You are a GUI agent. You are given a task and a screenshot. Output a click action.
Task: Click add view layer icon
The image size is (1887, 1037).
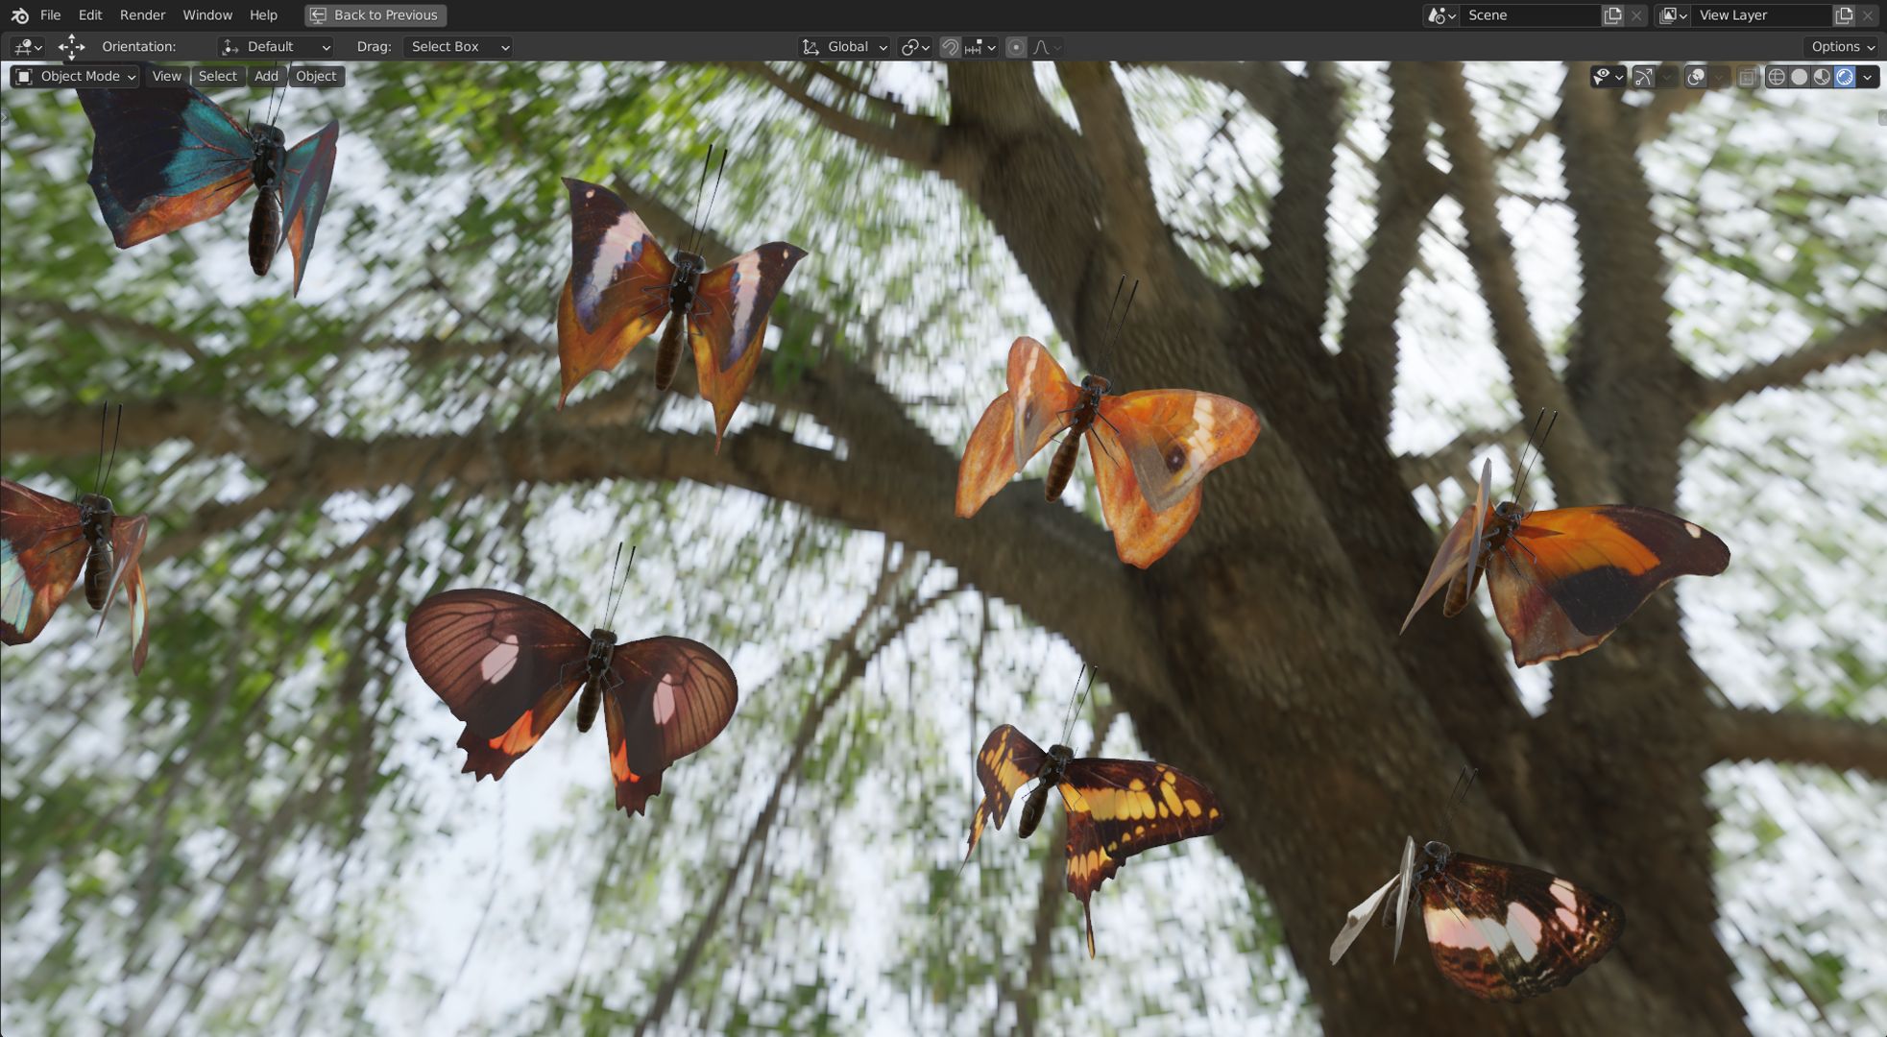coord(1844,15)
